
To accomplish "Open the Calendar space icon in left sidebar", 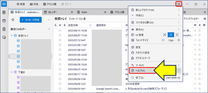I will 4,21.
